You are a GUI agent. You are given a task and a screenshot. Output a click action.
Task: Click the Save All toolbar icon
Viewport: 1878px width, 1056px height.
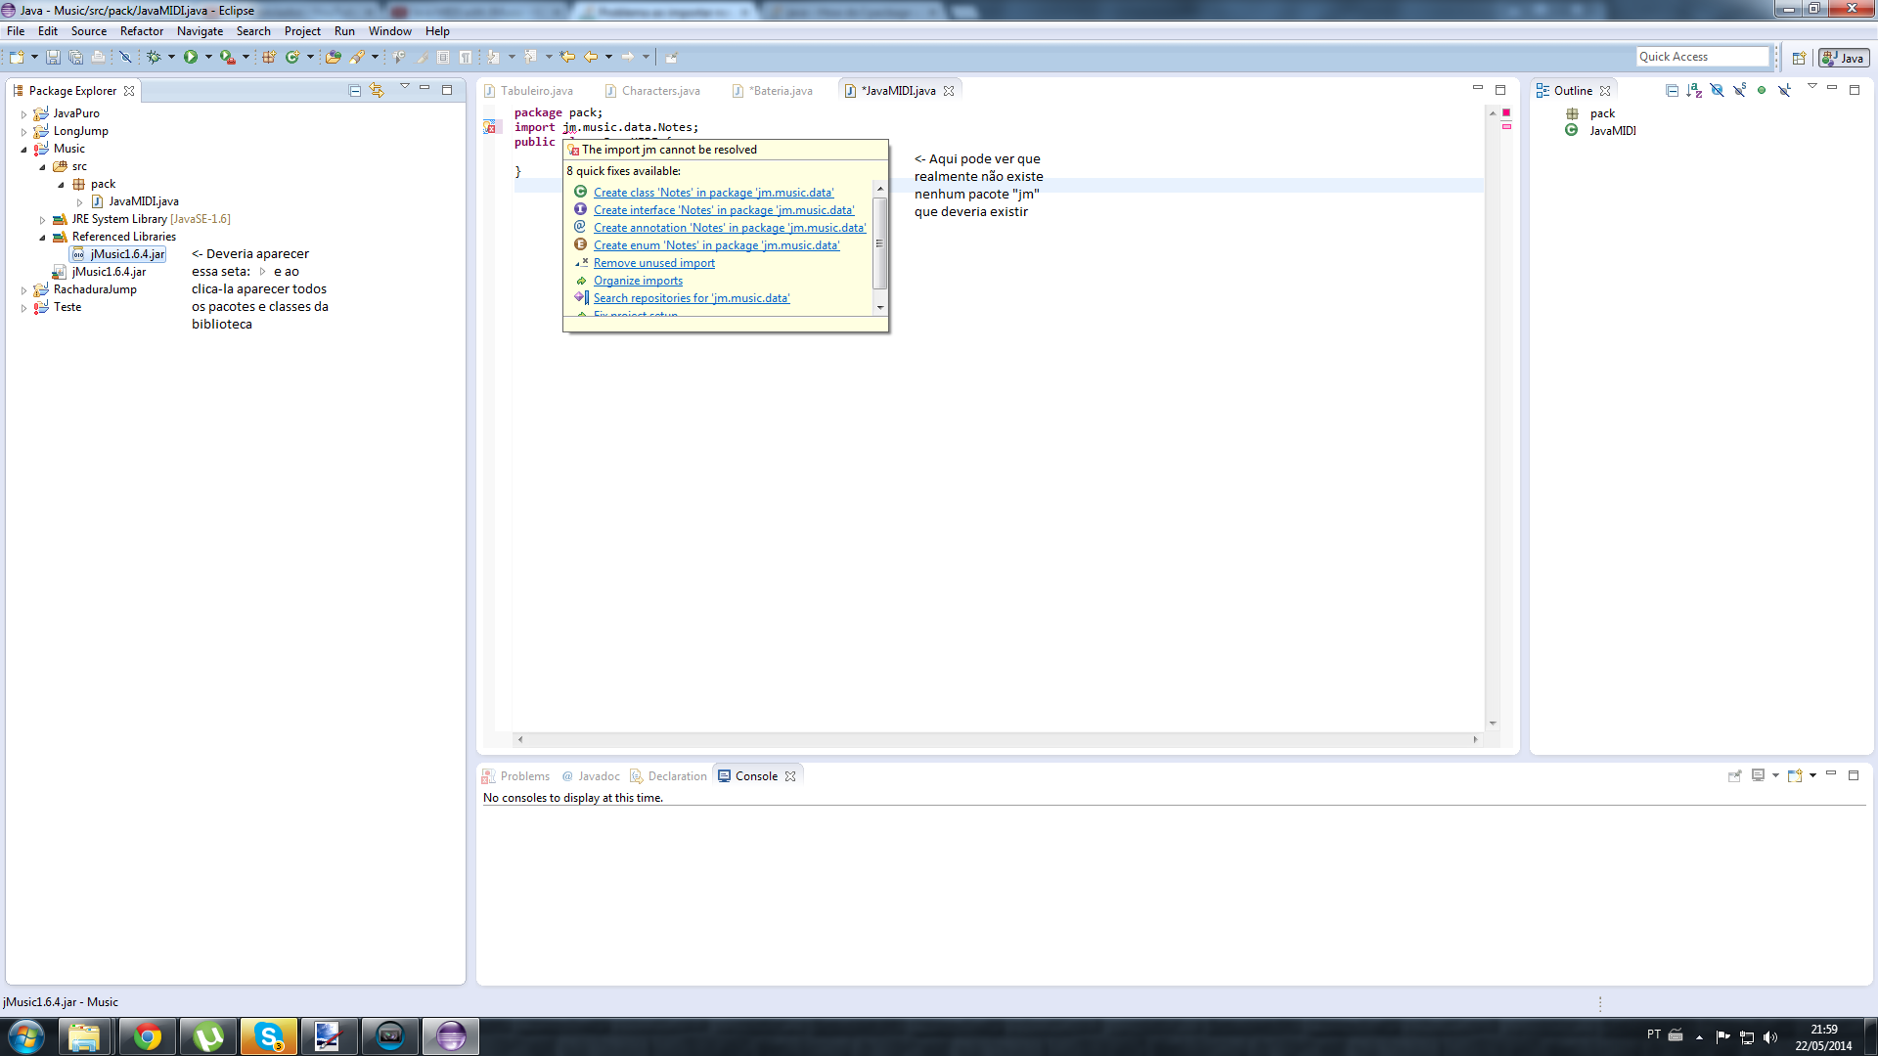75,58
